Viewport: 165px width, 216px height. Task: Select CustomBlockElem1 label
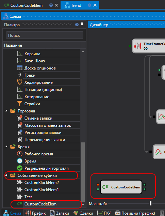click(x=42, y=190)
